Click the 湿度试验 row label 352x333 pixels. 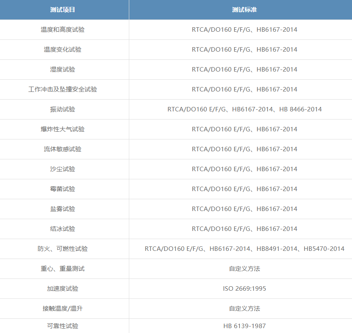pos(63,70)
